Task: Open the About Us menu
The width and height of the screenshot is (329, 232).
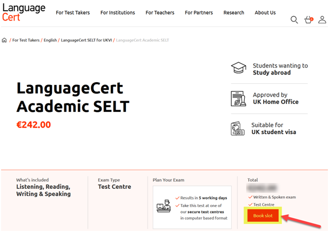Action: pyautogui.click(x=265, y=12)
